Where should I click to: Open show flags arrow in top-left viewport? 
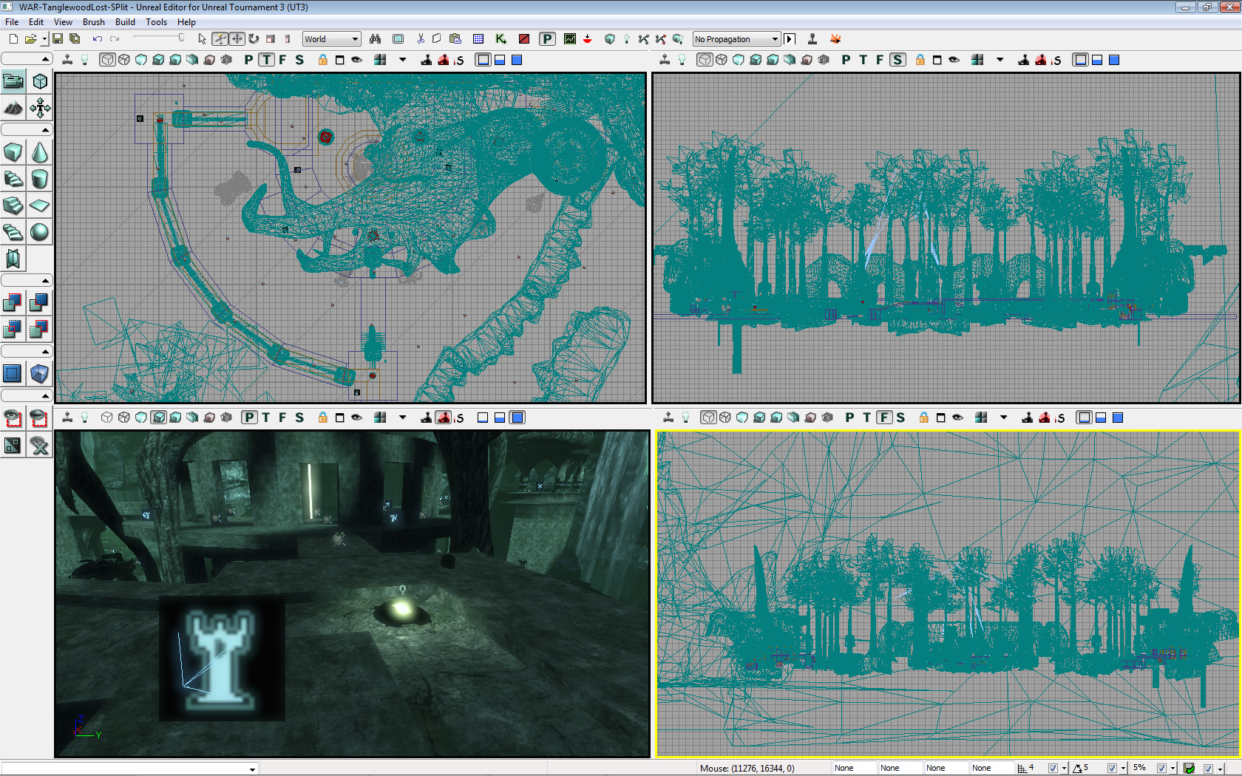(403, 60)
